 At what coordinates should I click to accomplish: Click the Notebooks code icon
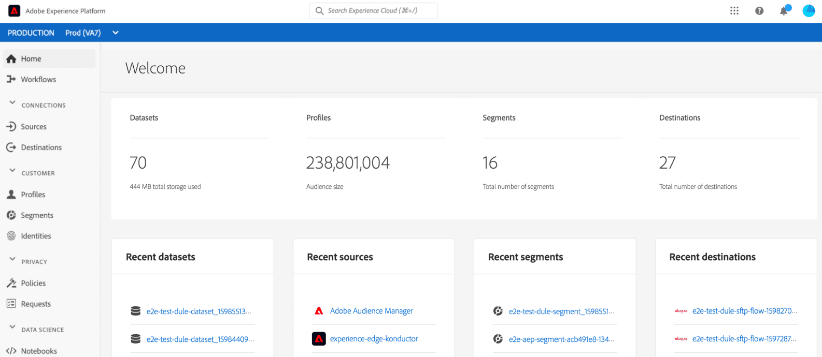click(11, 351)
